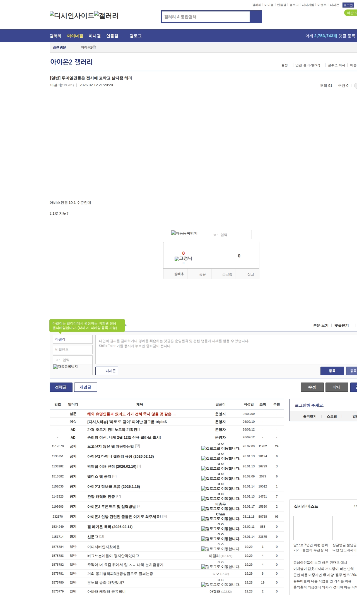Click the 갤러리 logo image beside 디시인사이드
Screen dimensions: 357x595
[106, 16]
